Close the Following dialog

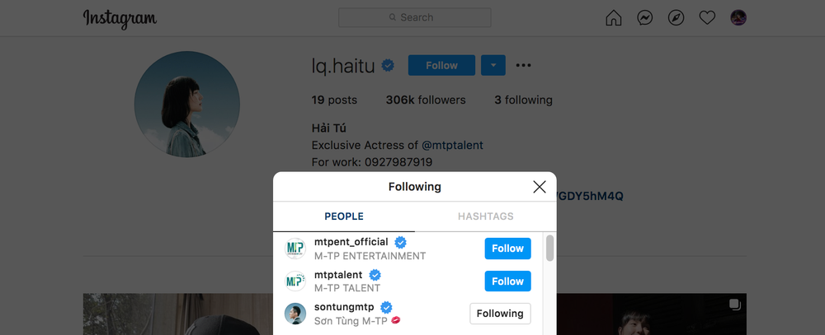[540, 187]
